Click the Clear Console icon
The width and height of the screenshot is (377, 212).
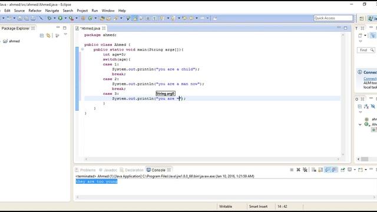tap(314, 170)
